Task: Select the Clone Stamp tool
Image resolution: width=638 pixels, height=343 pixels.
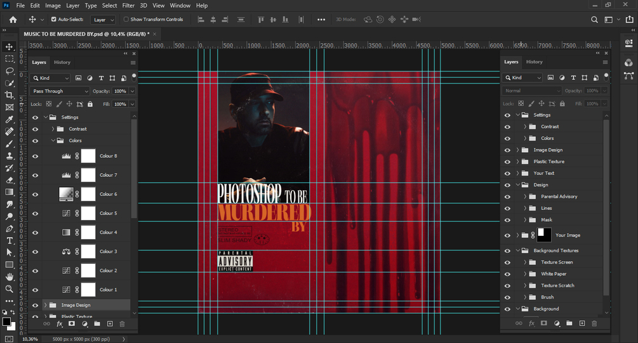Action: coord(9,156)
